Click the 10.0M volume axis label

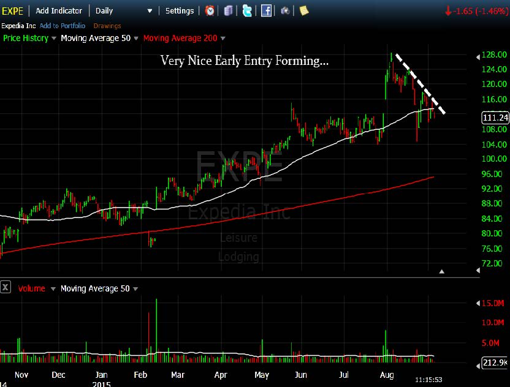[493, 322]
